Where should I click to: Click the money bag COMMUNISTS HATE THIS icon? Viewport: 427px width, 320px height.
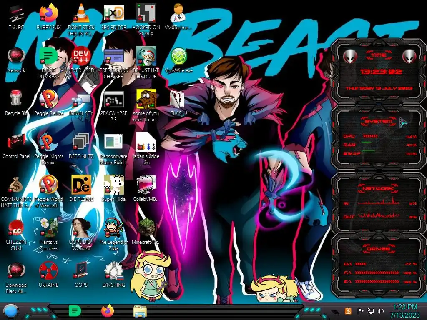(16, 192)
